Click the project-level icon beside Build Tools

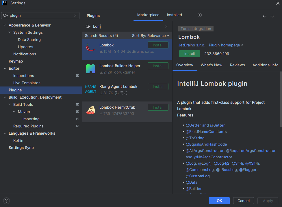pyautogui.click(x=77, y=104)
